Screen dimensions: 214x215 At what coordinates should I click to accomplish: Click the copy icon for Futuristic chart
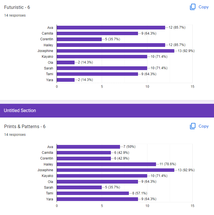(x=193, y=7)
